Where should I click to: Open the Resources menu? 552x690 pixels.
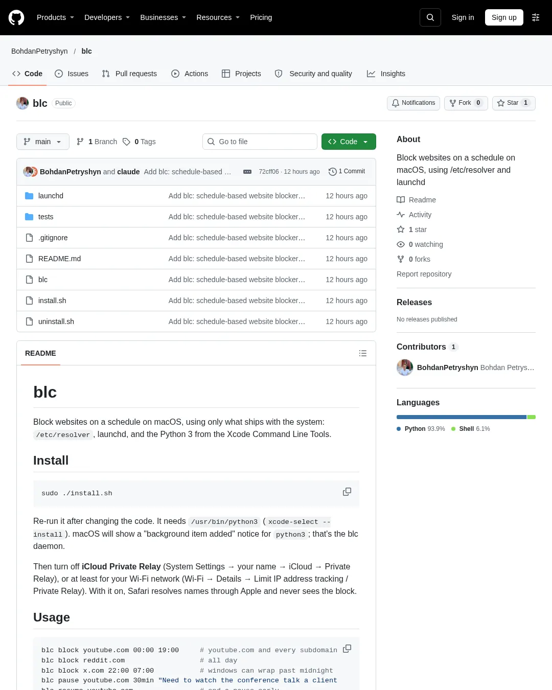(x=218, y=17)
